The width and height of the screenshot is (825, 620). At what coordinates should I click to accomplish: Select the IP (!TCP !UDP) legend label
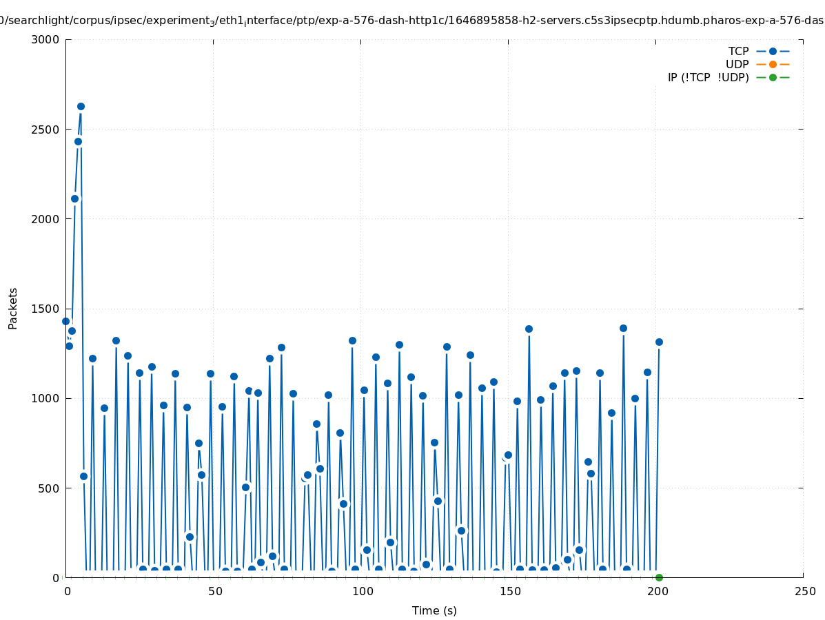pos(708,77)
